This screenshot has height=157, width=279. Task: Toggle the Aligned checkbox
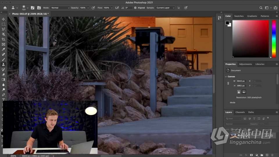pyautogui.click(x=135, y=8)
